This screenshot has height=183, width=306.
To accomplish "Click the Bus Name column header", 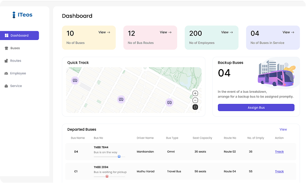I will [78, 138].
